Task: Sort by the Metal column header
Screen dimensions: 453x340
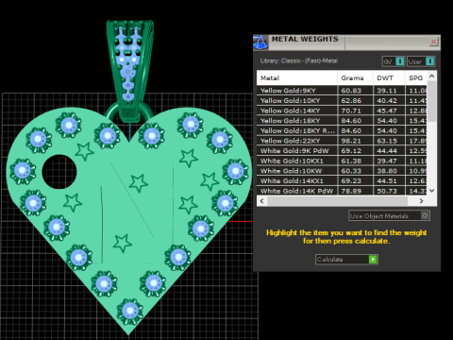Action: 296,78
